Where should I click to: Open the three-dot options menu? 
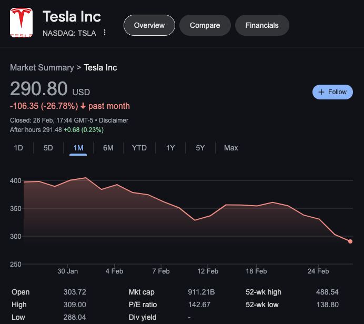click(x=105, y=32)
